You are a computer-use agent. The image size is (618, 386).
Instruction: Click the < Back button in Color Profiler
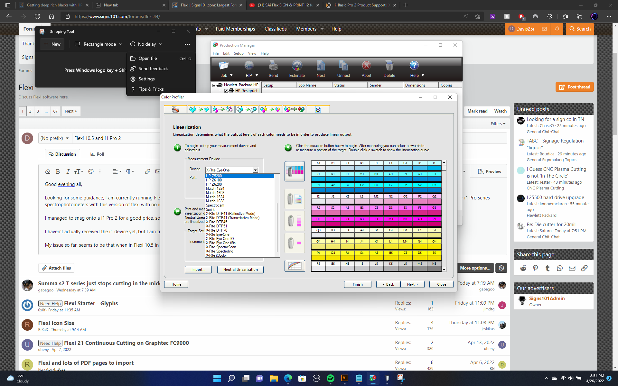pos(388,284)
